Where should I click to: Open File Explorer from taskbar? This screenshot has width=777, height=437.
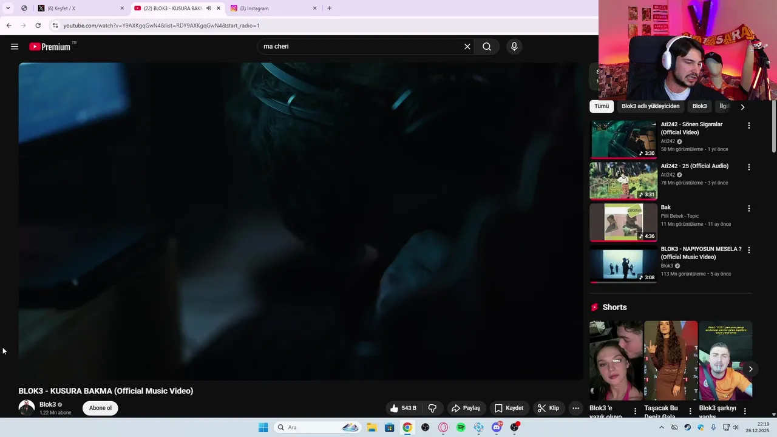click(x=372, y=427)
